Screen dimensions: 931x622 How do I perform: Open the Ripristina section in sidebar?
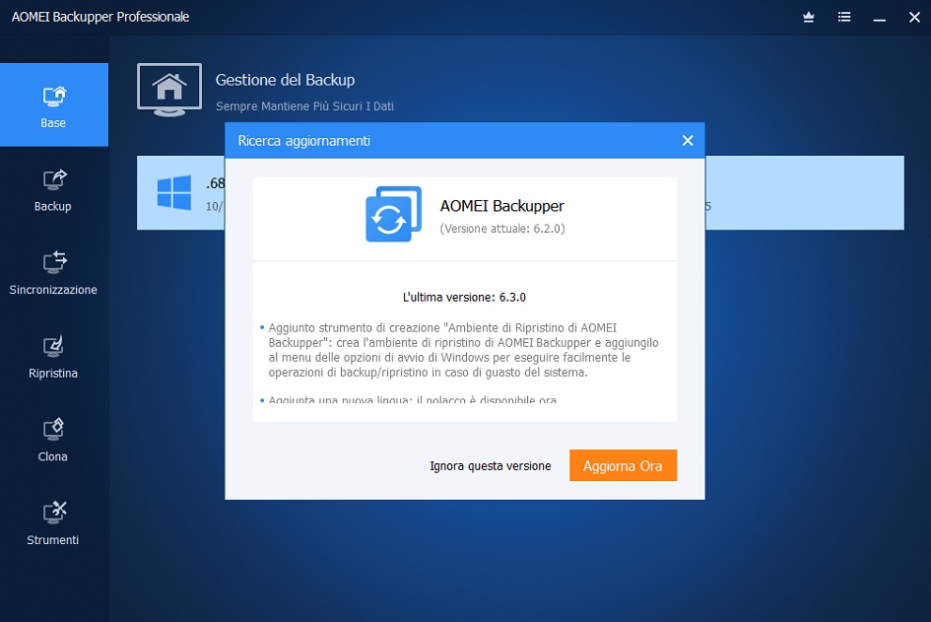[53, 357]
